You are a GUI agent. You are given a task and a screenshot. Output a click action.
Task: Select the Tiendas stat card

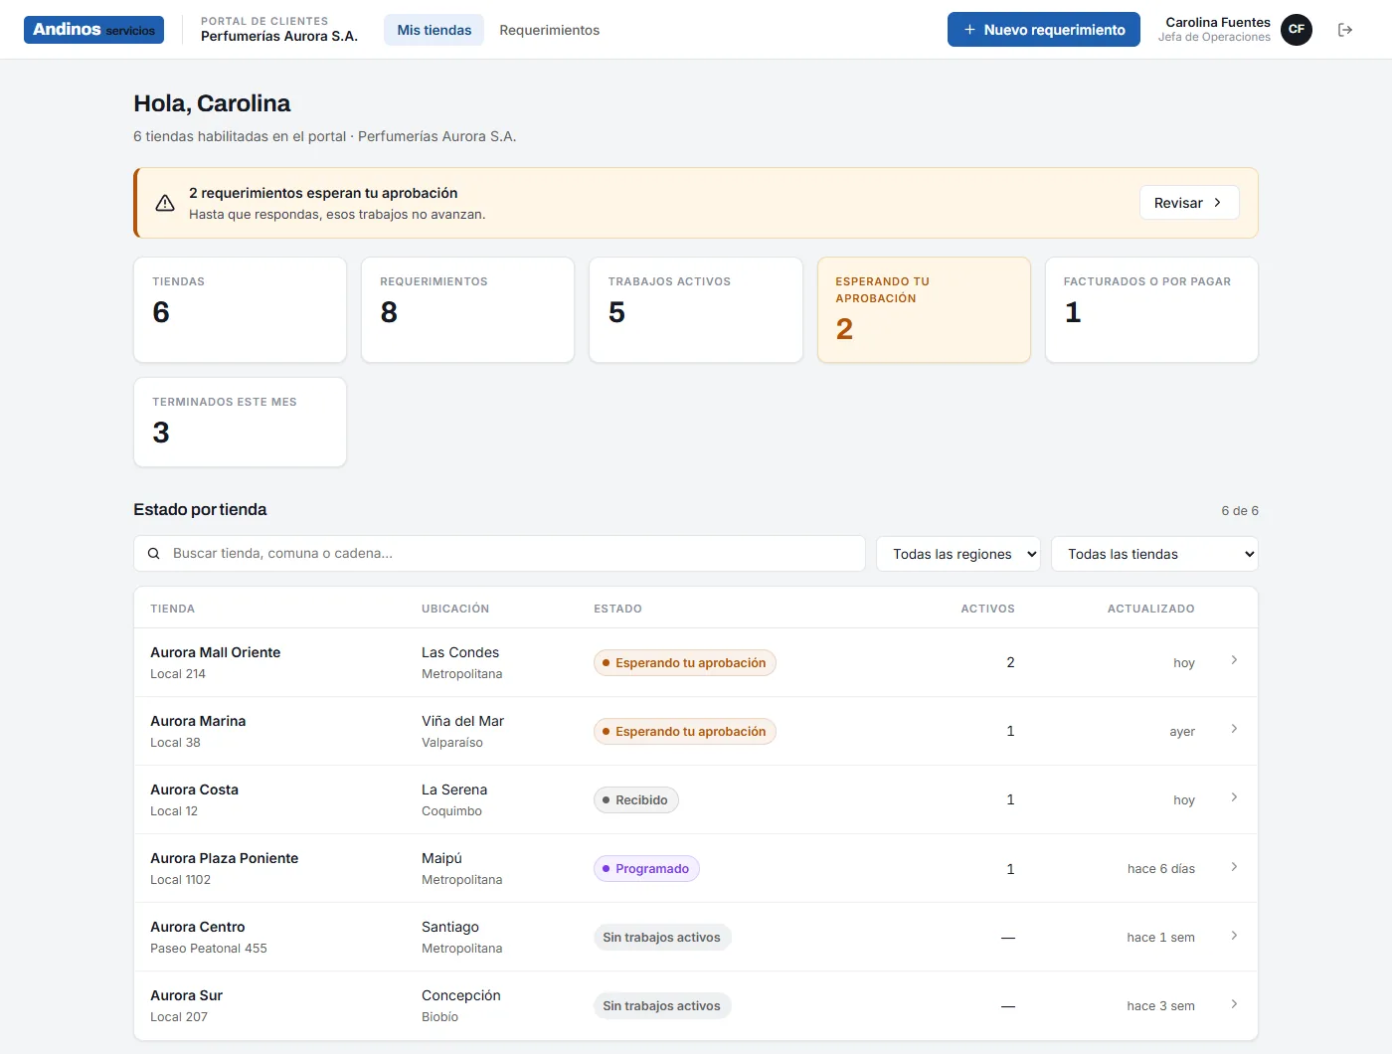click(240, 310)
